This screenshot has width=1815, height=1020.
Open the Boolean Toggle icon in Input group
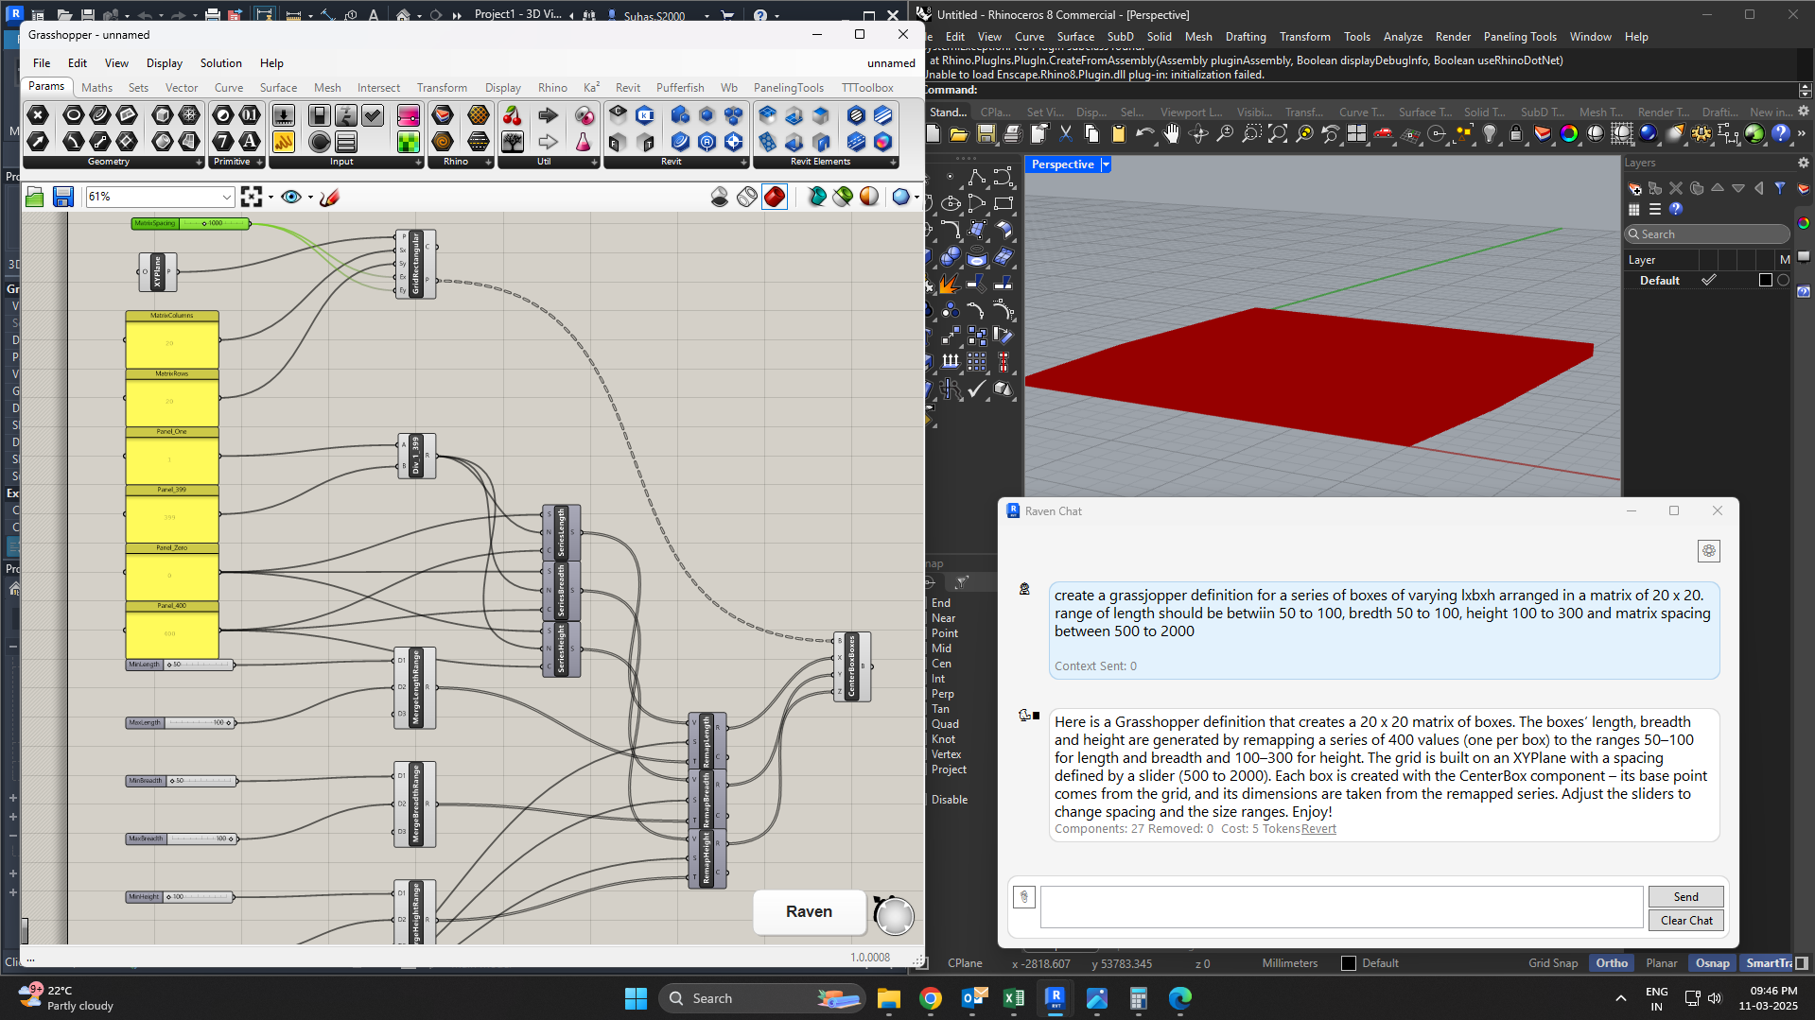click(320, 115)
